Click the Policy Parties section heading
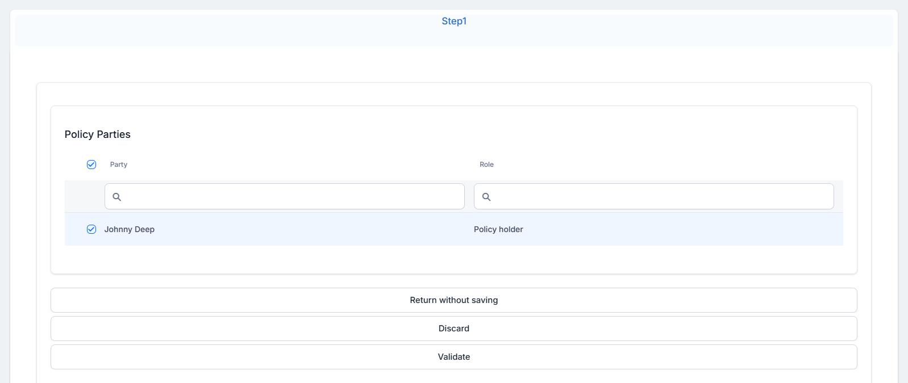 pos(98,134)
